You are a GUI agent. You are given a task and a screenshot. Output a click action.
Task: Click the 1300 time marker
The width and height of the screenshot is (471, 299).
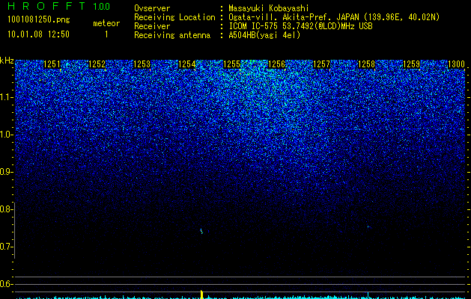pos(456,64)
